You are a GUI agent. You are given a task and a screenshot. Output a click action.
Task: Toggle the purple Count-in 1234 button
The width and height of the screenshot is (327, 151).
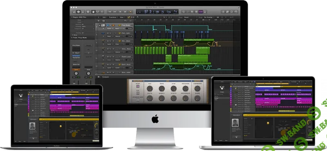click(201, 12)
